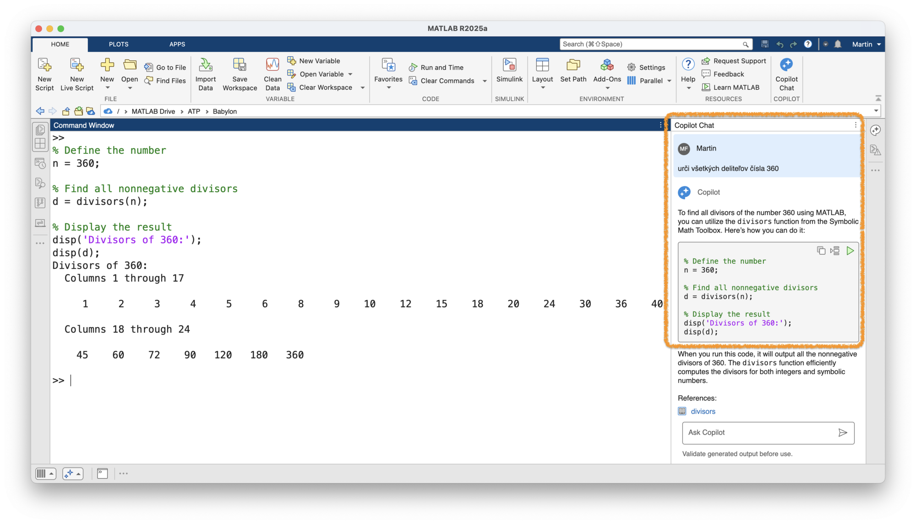Expand the Layout dropdown
This screenshot has width=916, height=524.
[543, 88]
